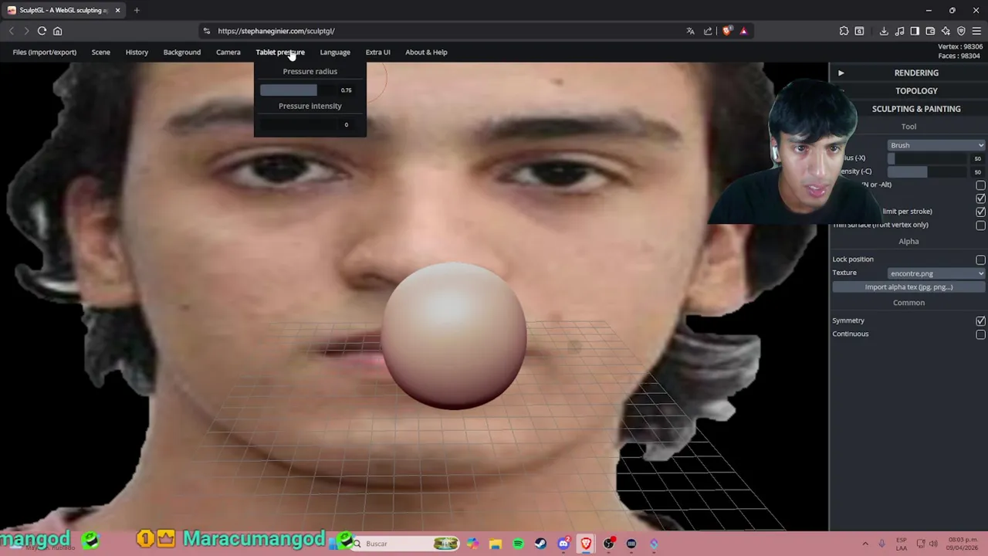The height and width of the screenshot is (556, 988).
Task: Click the Brave VPN shield icon
Action: (961, 31)
